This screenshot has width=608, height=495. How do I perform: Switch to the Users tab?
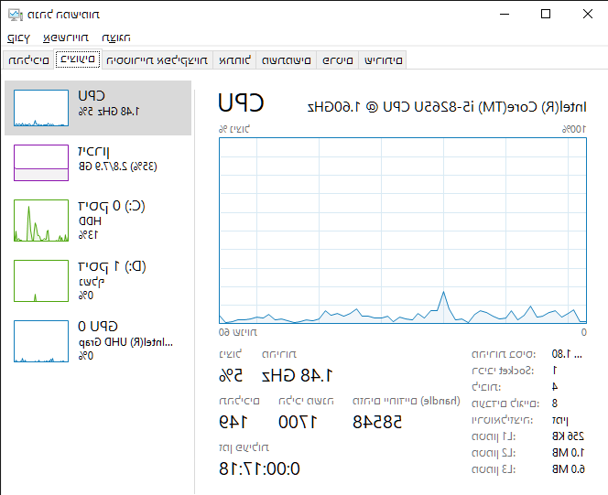pos(288,60)
